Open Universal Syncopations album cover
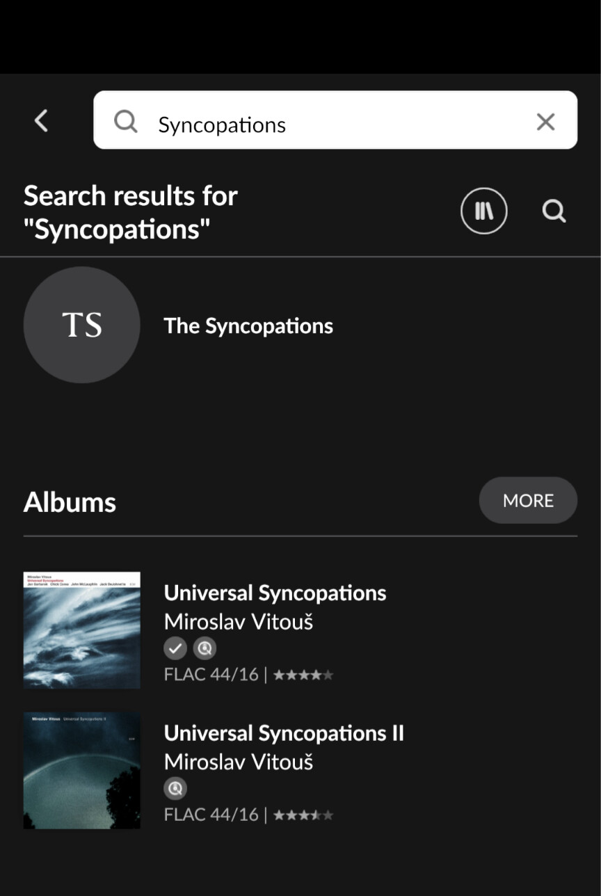601x896 pixels. coord(82,630)
